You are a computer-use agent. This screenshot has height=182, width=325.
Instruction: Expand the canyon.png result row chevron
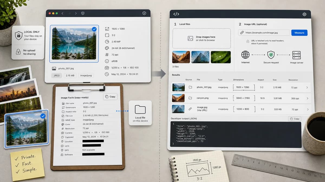point(307,98)
